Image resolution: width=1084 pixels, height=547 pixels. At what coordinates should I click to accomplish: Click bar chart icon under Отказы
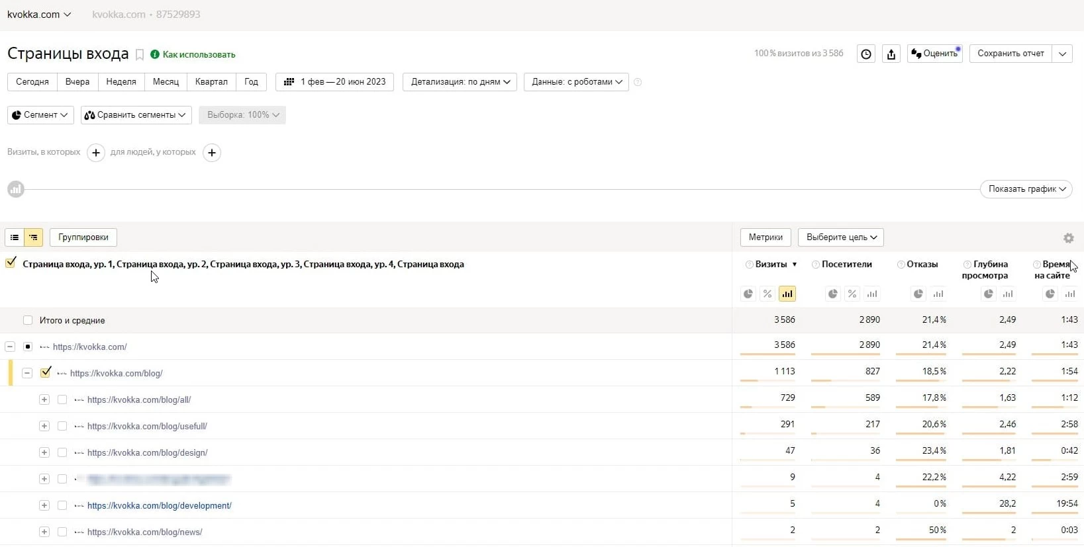(938, 294)
